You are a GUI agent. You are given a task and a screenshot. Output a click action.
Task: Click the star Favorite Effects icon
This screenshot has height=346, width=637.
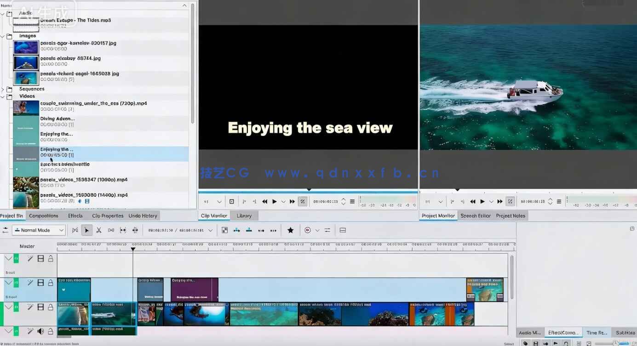[x=290, y=230]
